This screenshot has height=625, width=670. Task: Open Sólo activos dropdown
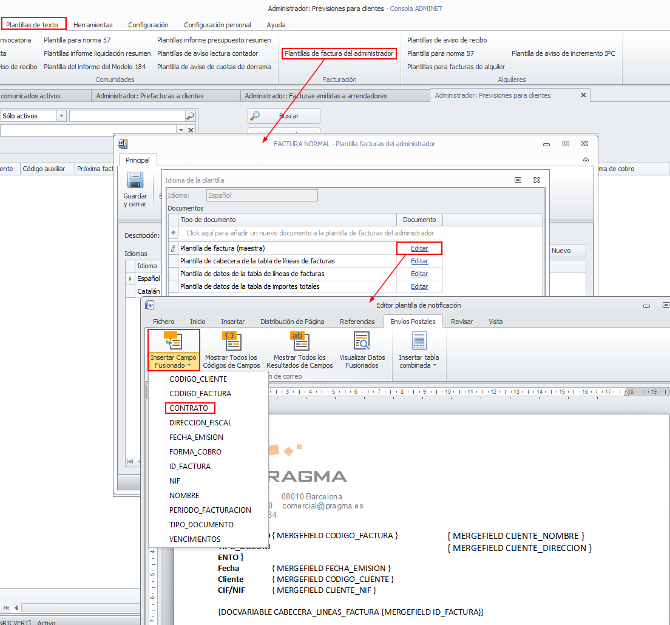(x=61, y=116)
